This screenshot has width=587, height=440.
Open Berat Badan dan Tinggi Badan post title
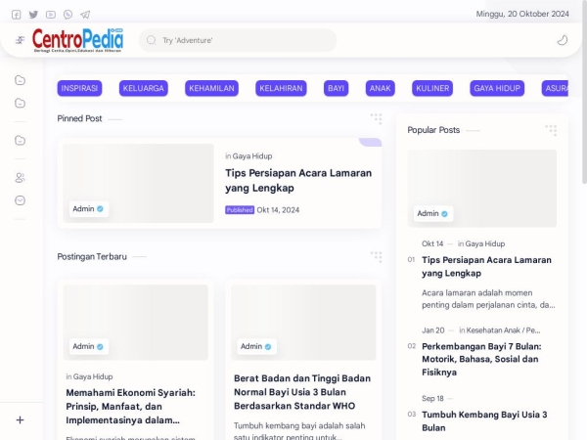point(302,392)
